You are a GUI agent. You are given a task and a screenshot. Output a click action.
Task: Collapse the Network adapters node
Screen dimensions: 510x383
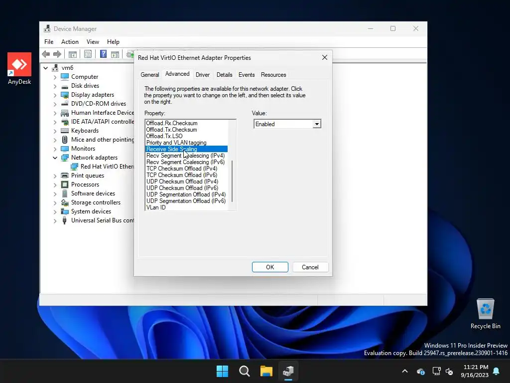pyautogui.click(x=55, y=158)
